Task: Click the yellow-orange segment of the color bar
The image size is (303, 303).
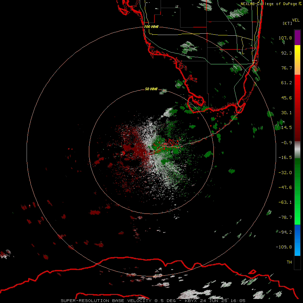Action: click(x=297, y=60)
